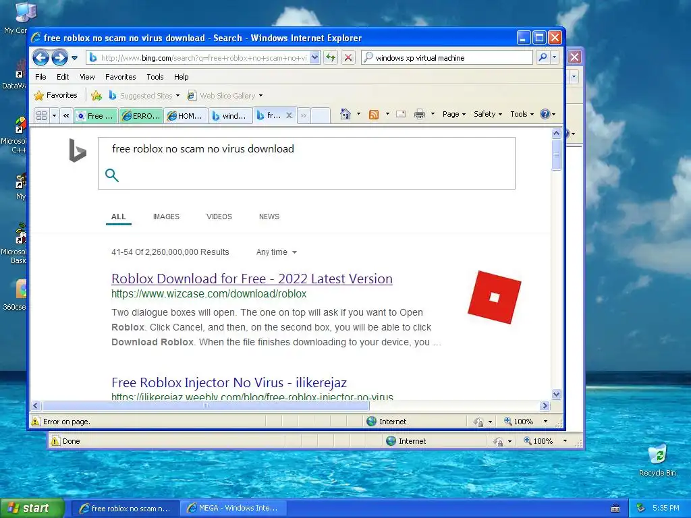The image size is (691, 518).
Task: Open search provider options dropdown arrow
Action: pyautogui.click(x=555, y=57)
